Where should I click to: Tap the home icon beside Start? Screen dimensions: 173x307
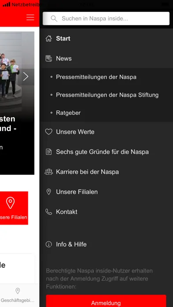pyautogui.click(x=49, y=38)
